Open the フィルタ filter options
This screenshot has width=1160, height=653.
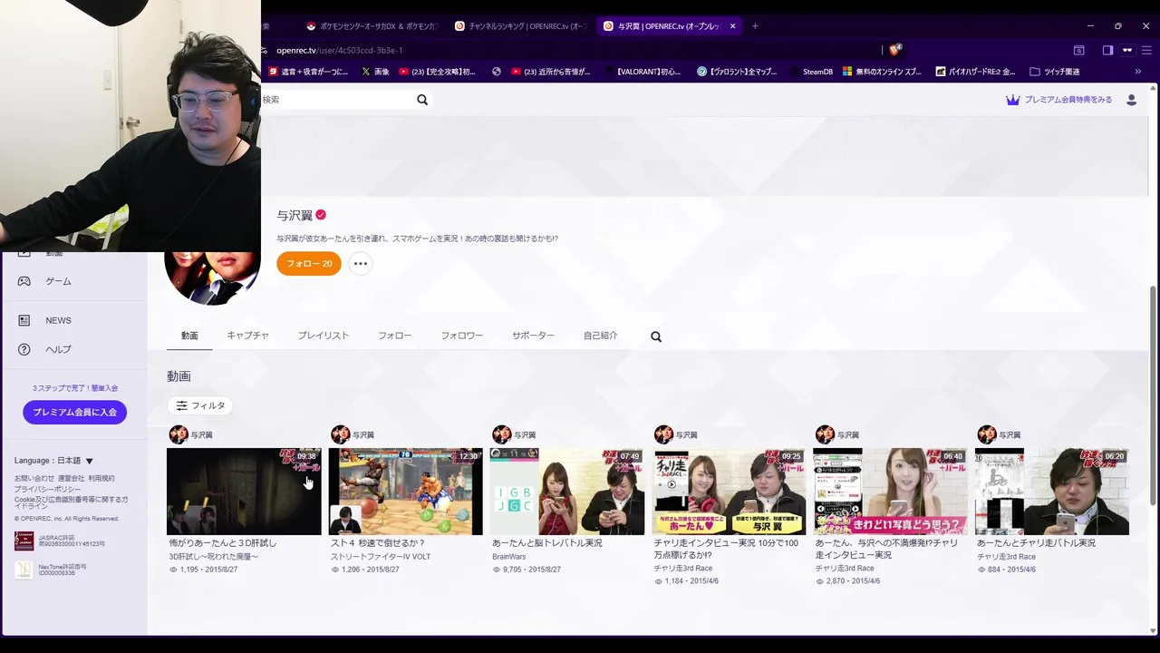point(199,405)
